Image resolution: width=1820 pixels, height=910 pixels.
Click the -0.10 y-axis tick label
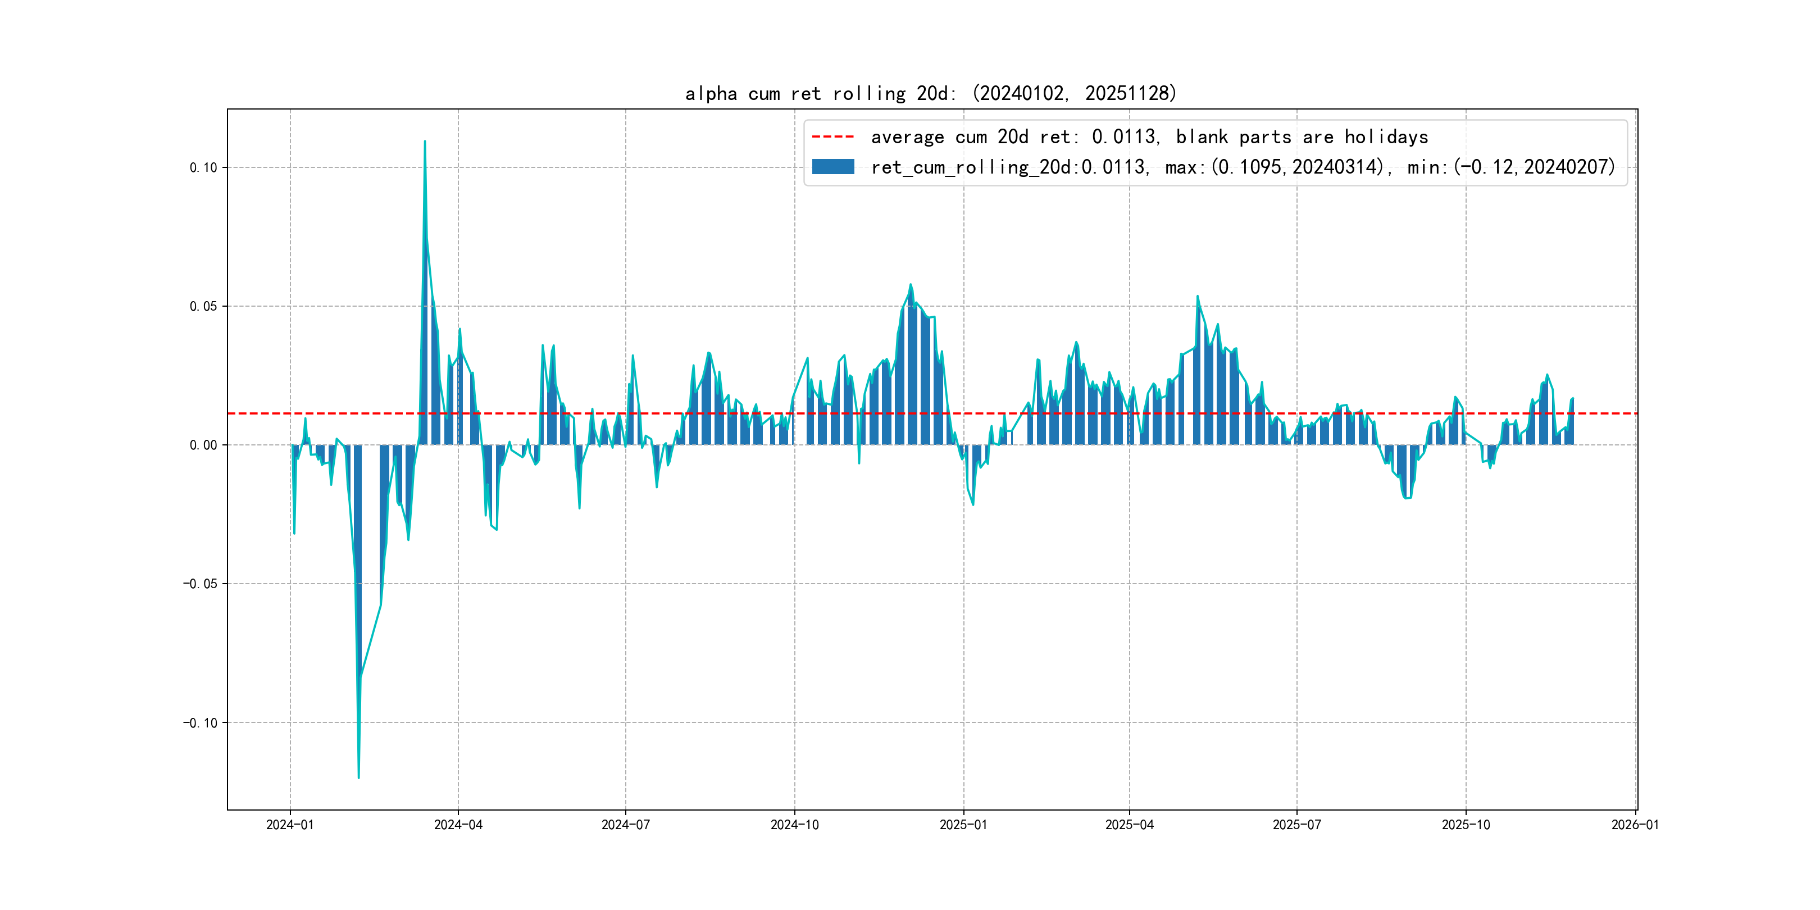[x=200, y=723]
